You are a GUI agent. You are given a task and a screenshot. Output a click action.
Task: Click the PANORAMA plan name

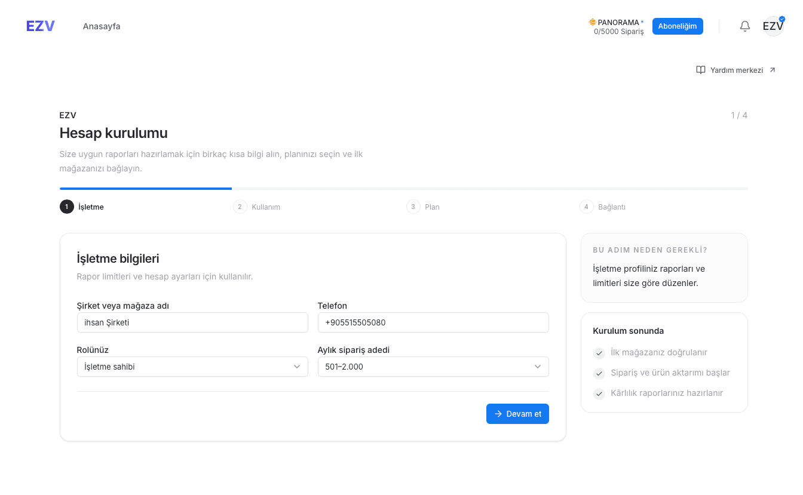618,23
